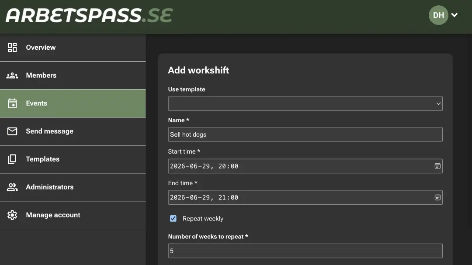Open the Use template dropdown
Image resolution: width=472 pixels, height=265 pixels.
coord(305,103)
